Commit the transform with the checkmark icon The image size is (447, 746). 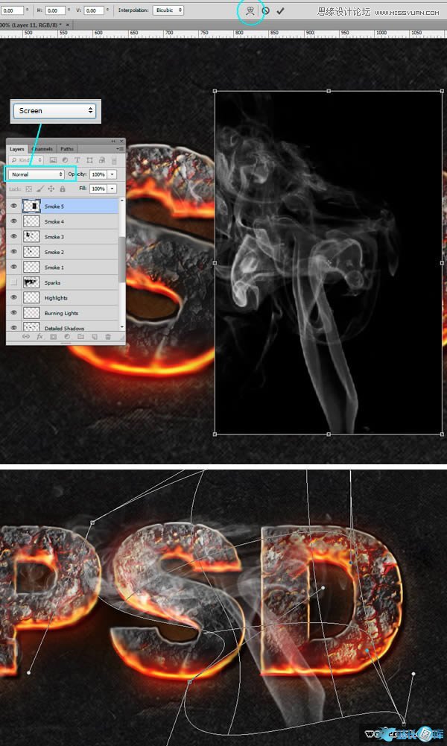281,11
